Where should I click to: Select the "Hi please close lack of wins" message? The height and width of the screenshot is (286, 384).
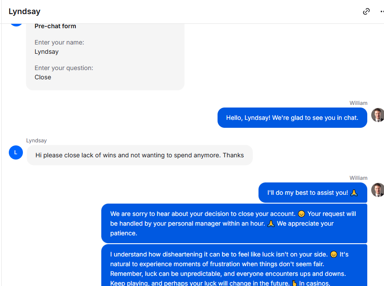point(140,155)
